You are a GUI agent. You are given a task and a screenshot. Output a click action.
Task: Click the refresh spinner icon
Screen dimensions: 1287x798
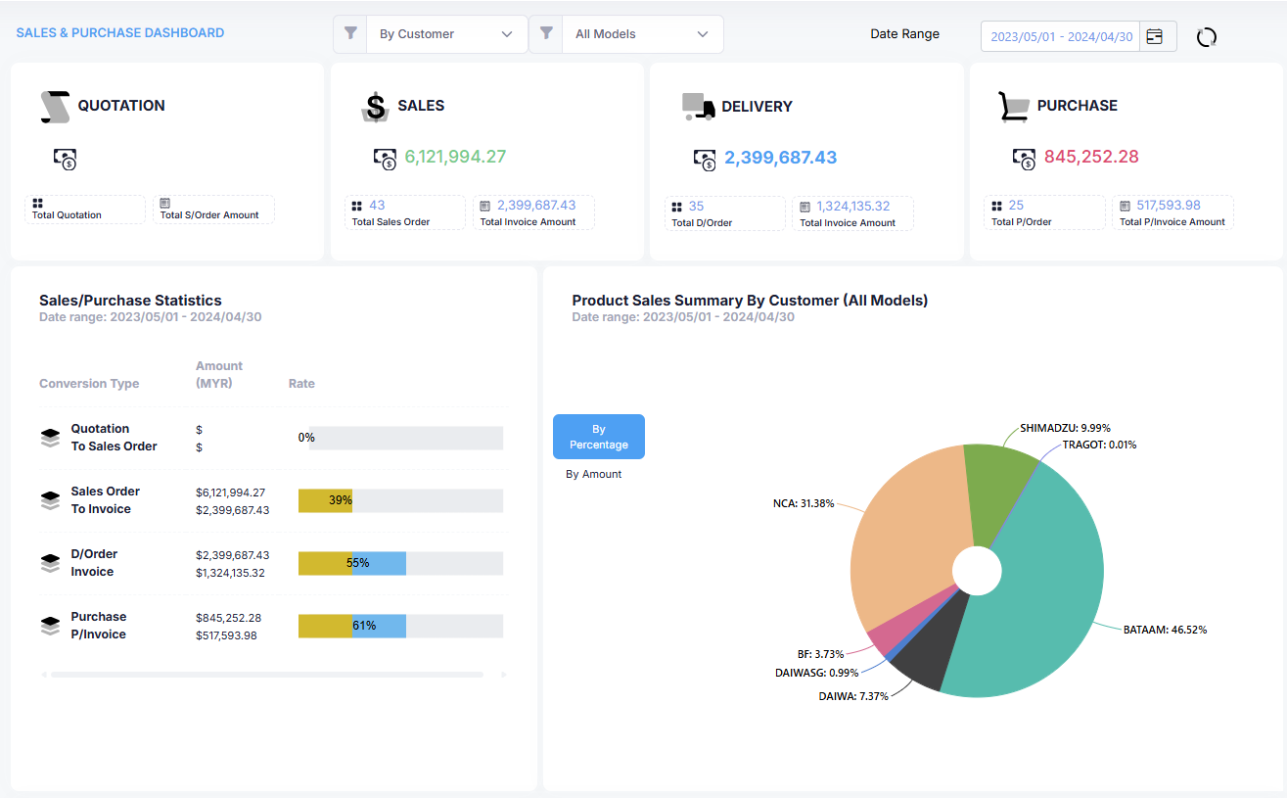1207,37
